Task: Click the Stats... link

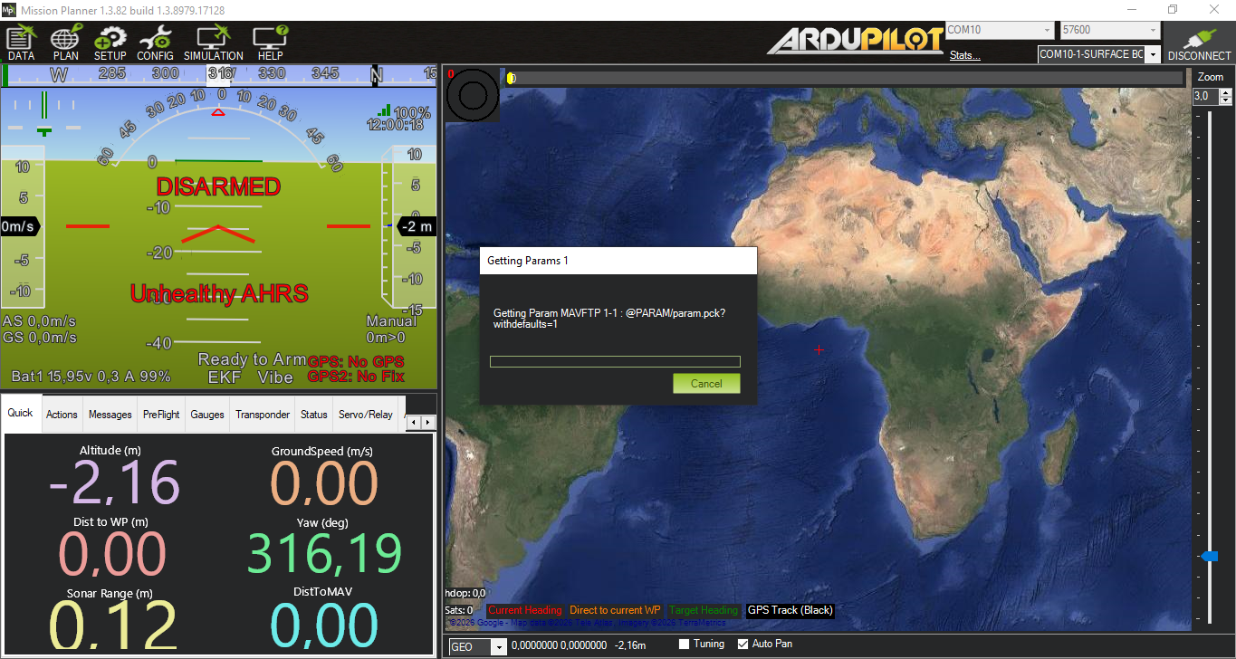Action: pos(964,55)
